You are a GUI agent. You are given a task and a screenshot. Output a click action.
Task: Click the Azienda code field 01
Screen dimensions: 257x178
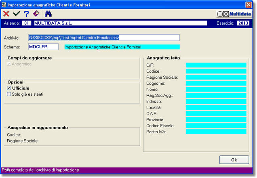pos(27,23)
